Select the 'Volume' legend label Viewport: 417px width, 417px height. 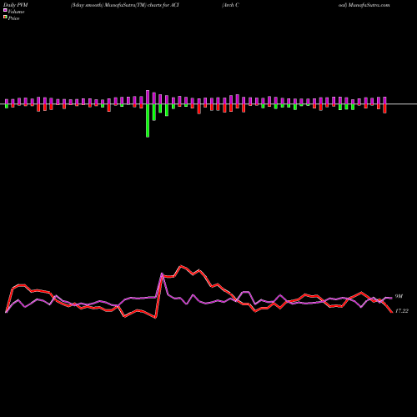[x=16, y=12]
